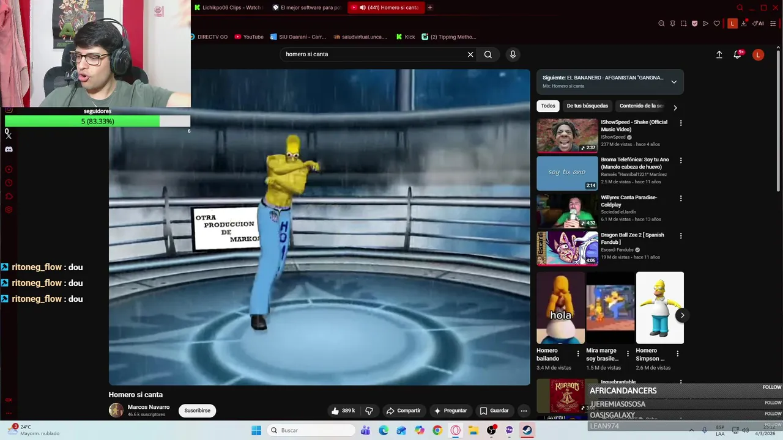The image size is (783, 440).
Task: Like the Homero si canta video
Action: (x=343, y=411)
